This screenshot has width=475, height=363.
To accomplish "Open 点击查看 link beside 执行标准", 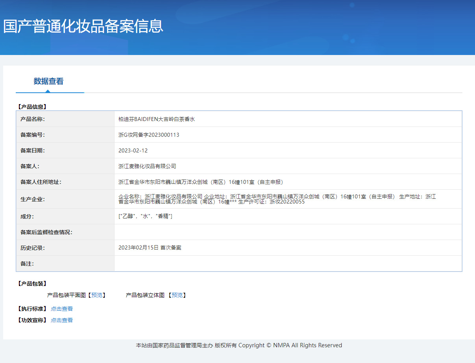I will point(62,309).
